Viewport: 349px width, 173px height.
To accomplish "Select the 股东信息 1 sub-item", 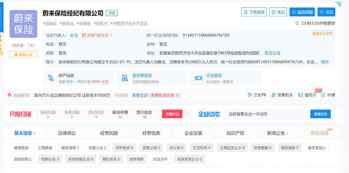I will click(x=71, y=147).
